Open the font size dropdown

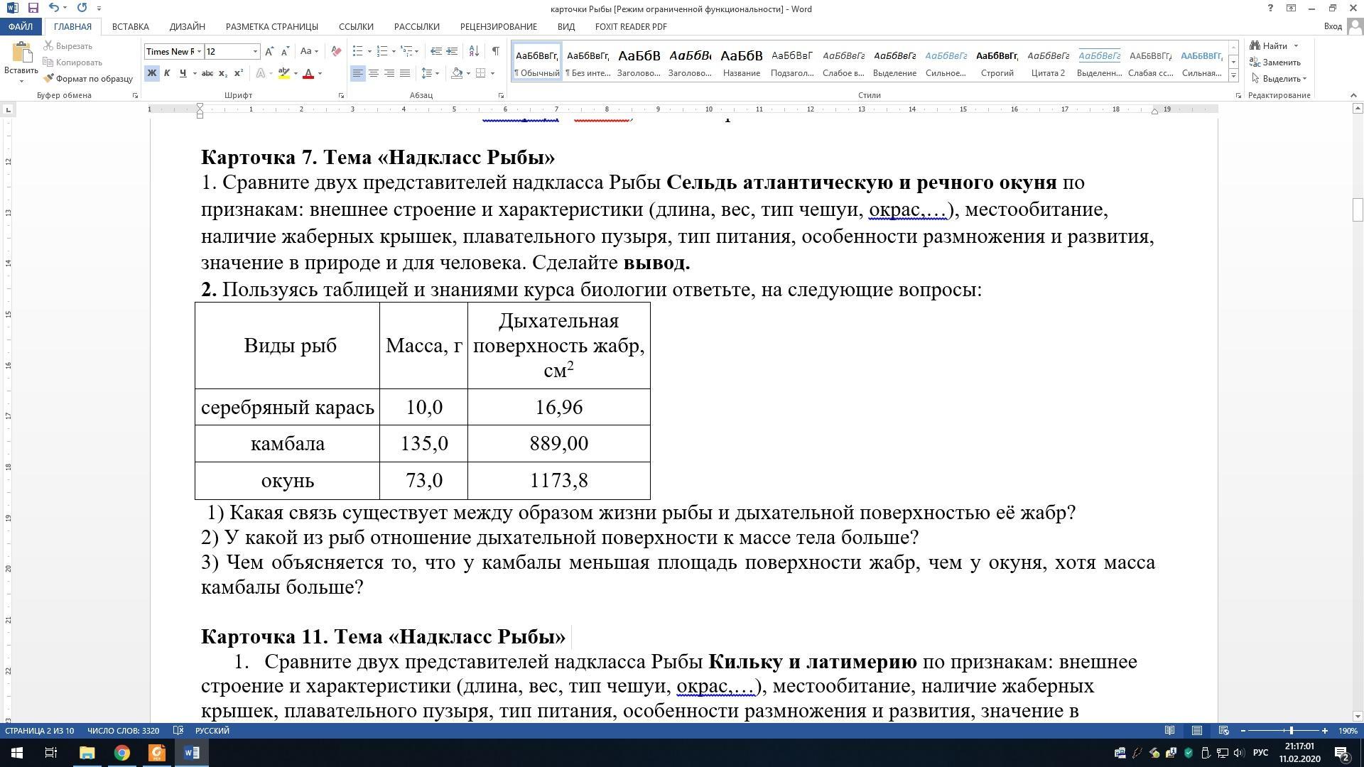click(255, 51)
